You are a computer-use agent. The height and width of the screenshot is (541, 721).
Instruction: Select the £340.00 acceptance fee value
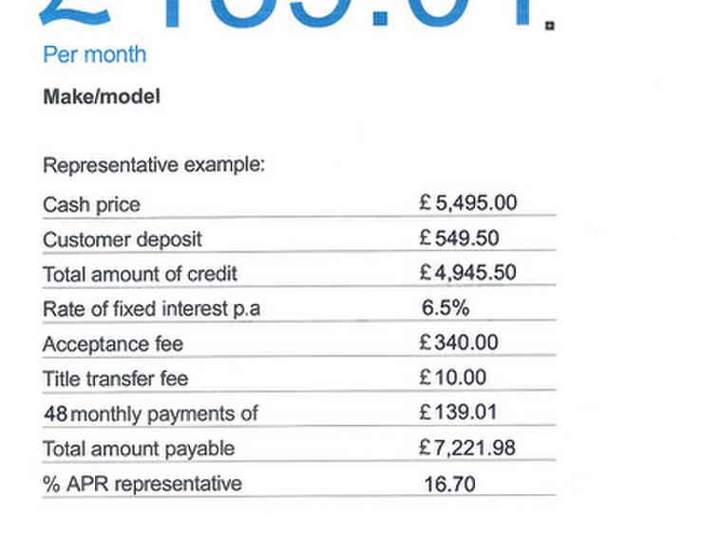(x=459, y=342)
